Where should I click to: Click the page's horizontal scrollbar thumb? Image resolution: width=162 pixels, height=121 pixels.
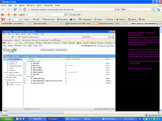coord(35,112)
